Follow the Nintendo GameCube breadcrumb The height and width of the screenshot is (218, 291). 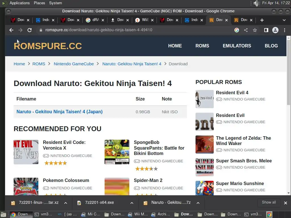pyautogui.click(x=74, y=64)
